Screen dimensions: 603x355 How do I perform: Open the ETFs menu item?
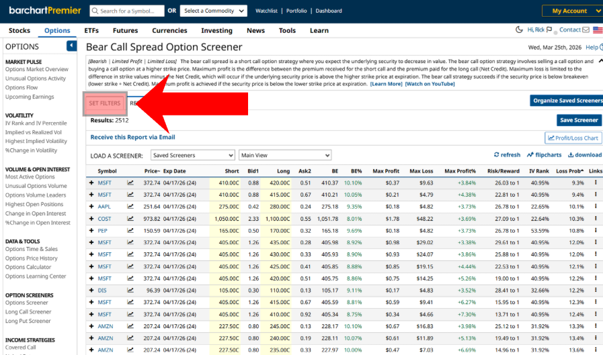pos(91,30)
